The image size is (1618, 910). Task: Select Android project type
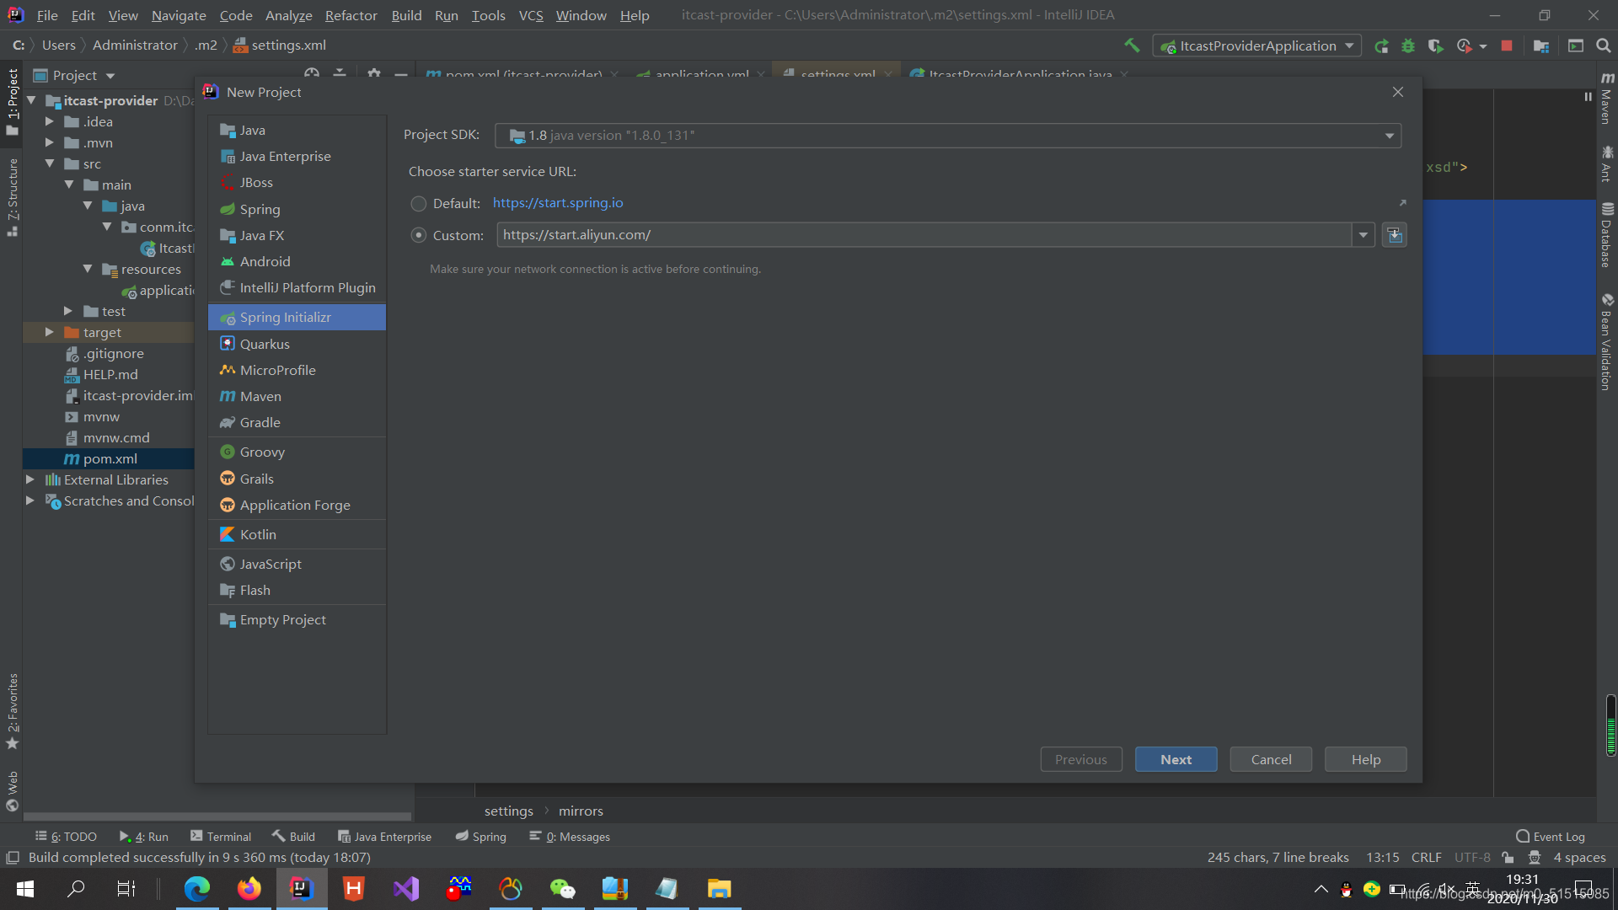point(297,261)
